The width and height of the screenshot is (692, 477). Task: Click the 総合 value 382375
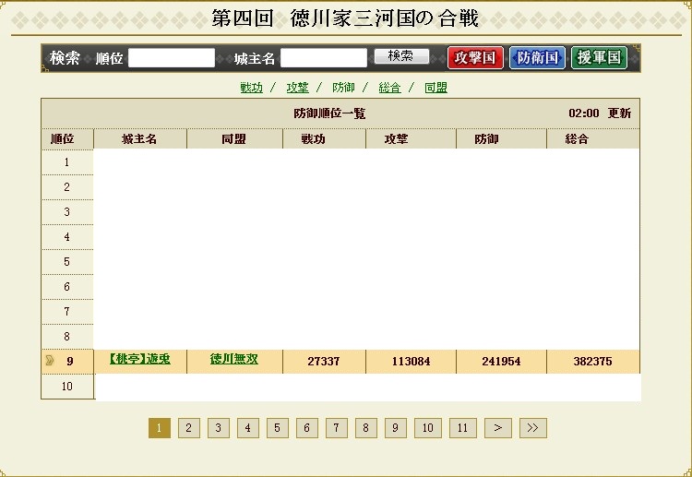pyautogui.click(x=592, y=362)
